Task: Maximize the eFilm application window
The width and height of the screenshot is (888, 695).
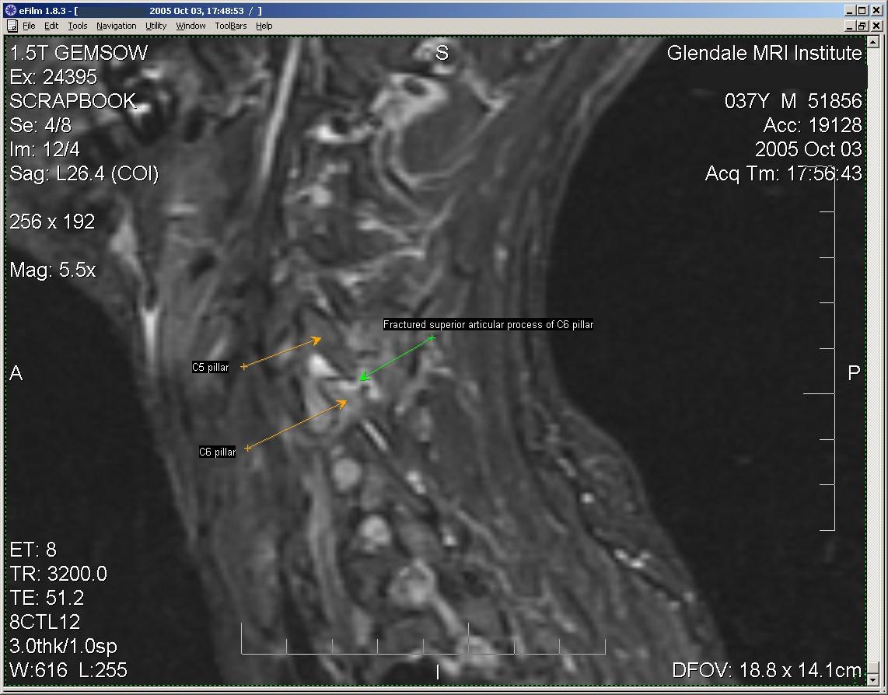Action: tap(862, 11)
